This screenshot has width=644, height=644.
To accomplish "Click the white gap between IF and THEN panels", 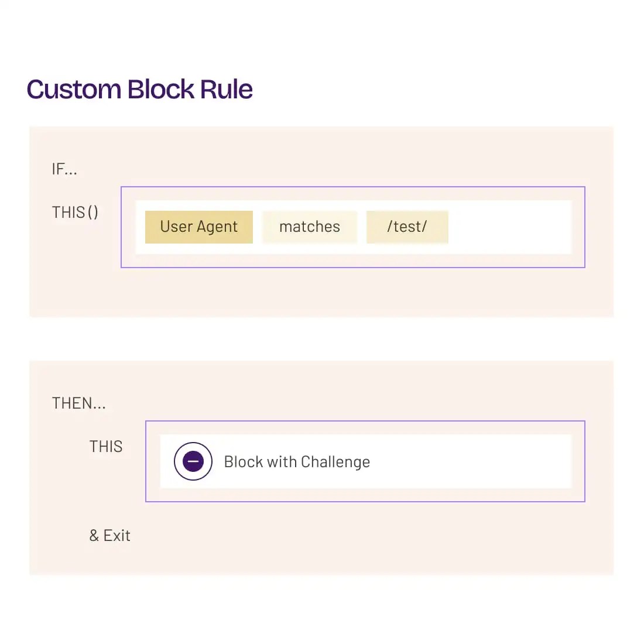I will 322,339.
